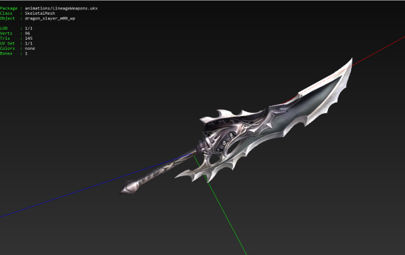Click the Colors label
The width and height of the screenshot is (405, 255).
(x=7, y=49)
